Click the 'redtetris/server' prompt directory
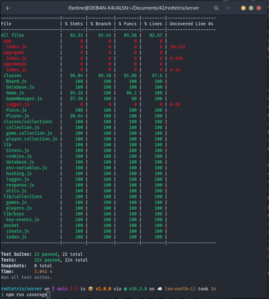Screen dimensions: 269x299 [x=21, y=289]
